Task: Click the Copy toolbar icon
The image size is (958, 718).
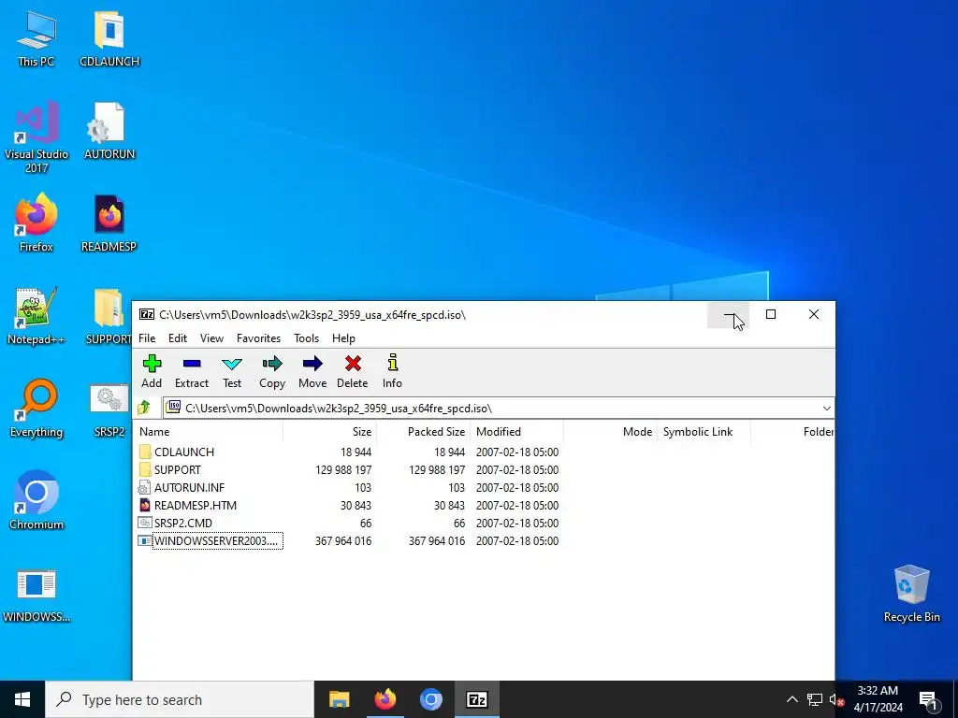Action: [x=272, y=371]
